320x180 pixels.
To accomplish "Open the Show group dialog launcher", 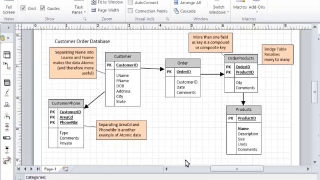I will click(x=85, y=19).
